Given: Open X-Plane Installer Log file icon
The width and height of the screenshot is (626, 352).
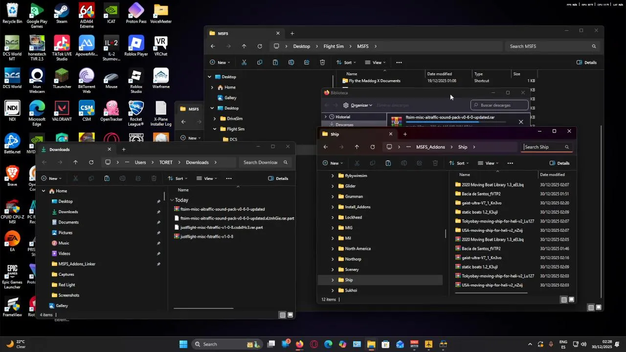Looking at the screenshot, I should coord(161,113).
